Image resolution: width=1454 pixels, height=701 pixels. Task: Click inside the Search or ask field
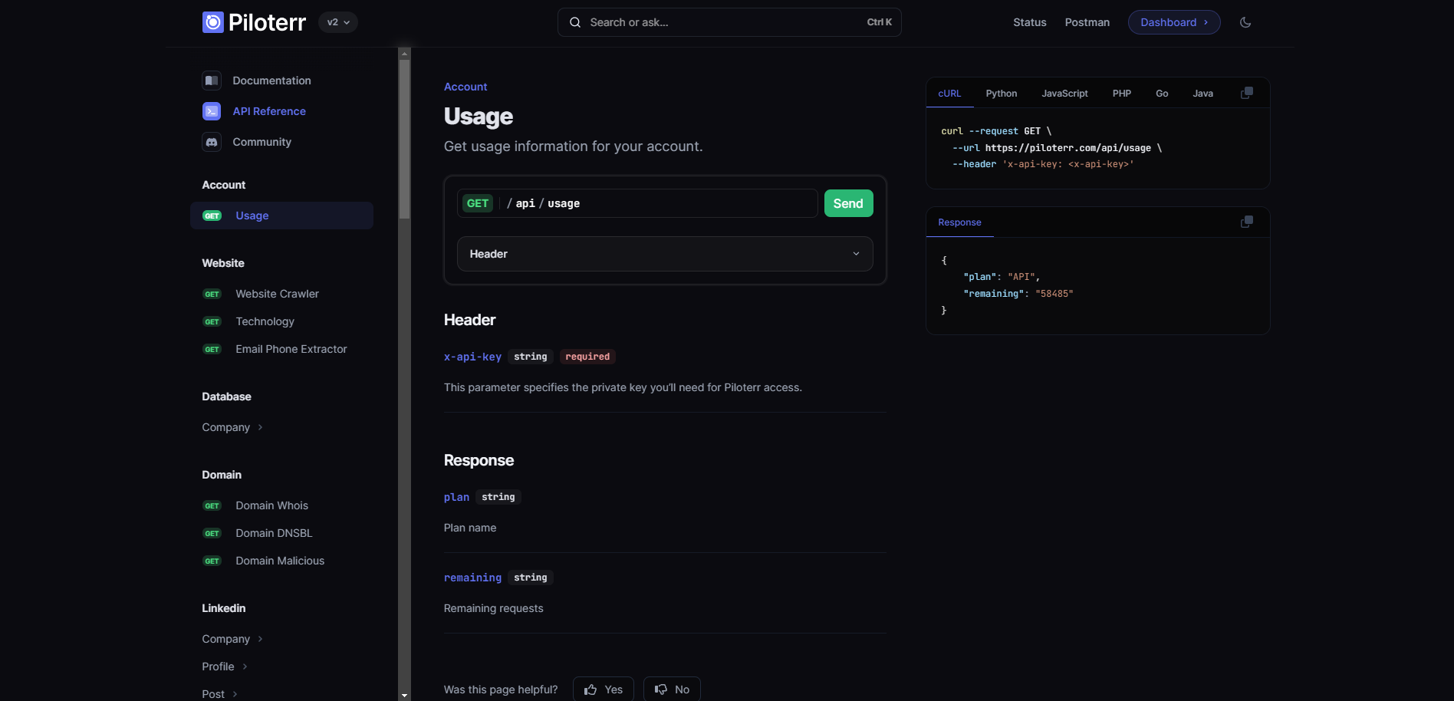pyautogui.click(x=690, y=22)
